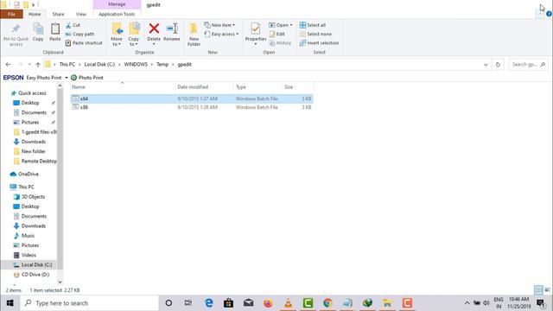Image resolution: width=553 pixels, height=311 pixels.
Task: Open Google Chrome from taskbar
Action: coord(327,303)
